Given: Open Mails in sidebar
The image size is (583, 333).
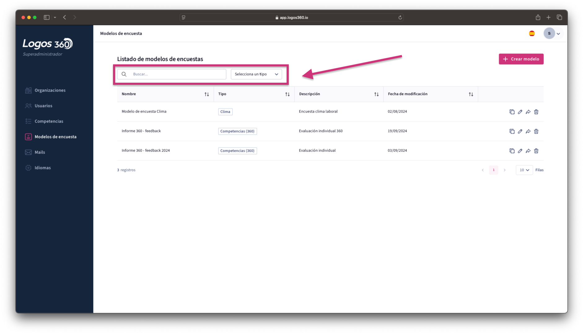Looking at the screenshot, I should tap(35, 152).
